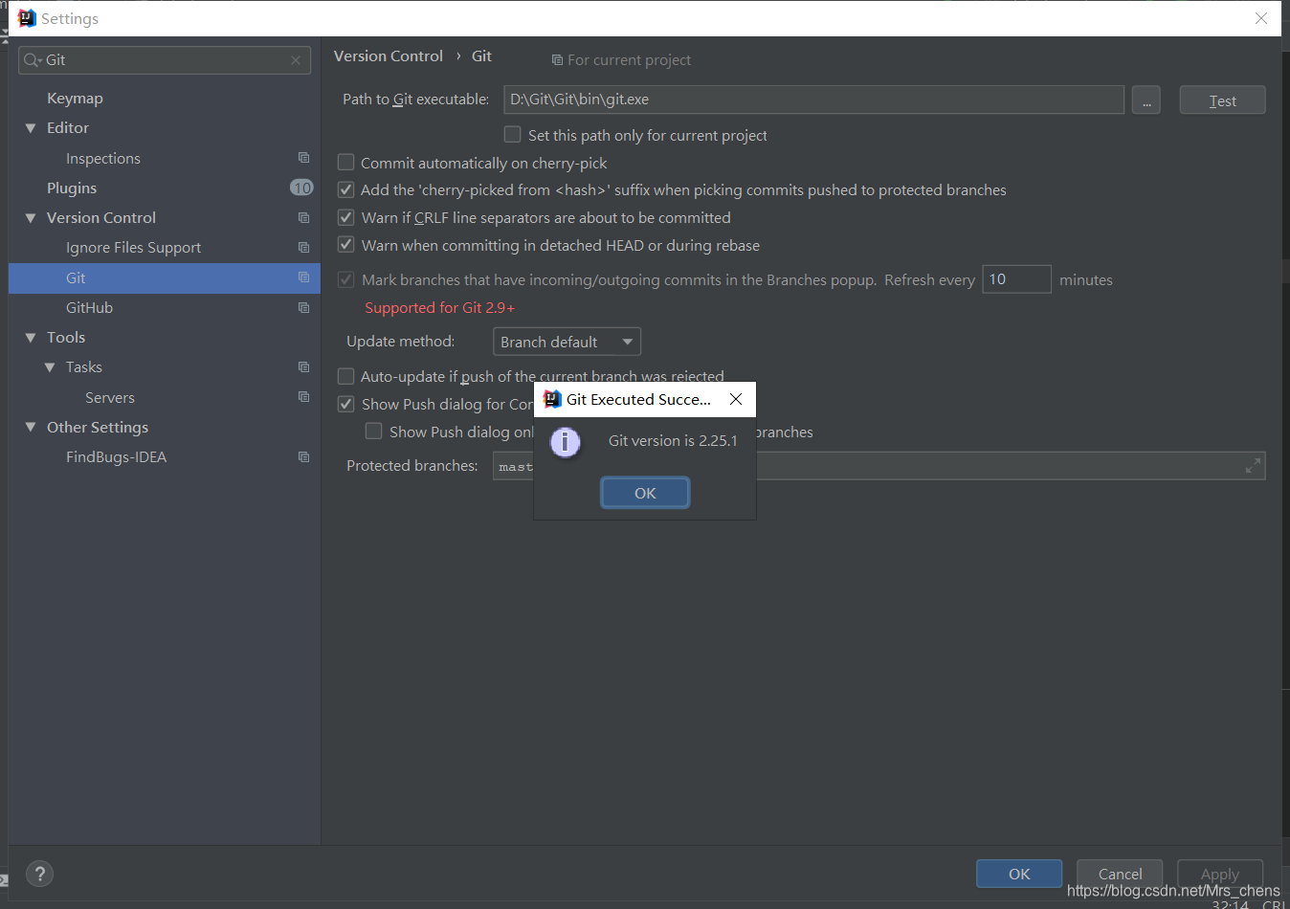
Task: Select Inspections under Editor
Action: coord(103,158)
